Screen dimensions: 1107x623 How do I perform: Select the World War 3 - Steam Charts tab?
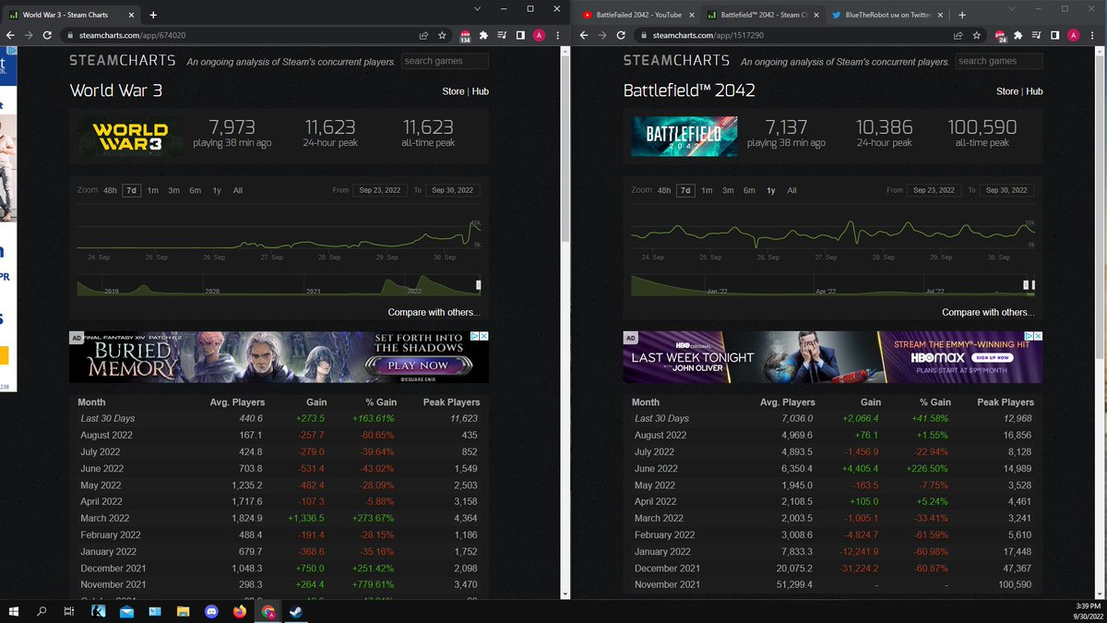[72, 15]
